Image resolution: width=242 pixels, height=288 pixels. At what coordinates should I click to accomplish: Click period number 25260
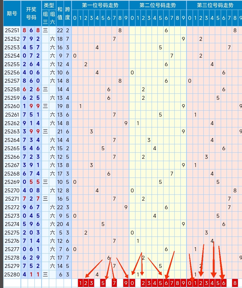point(12,106)
